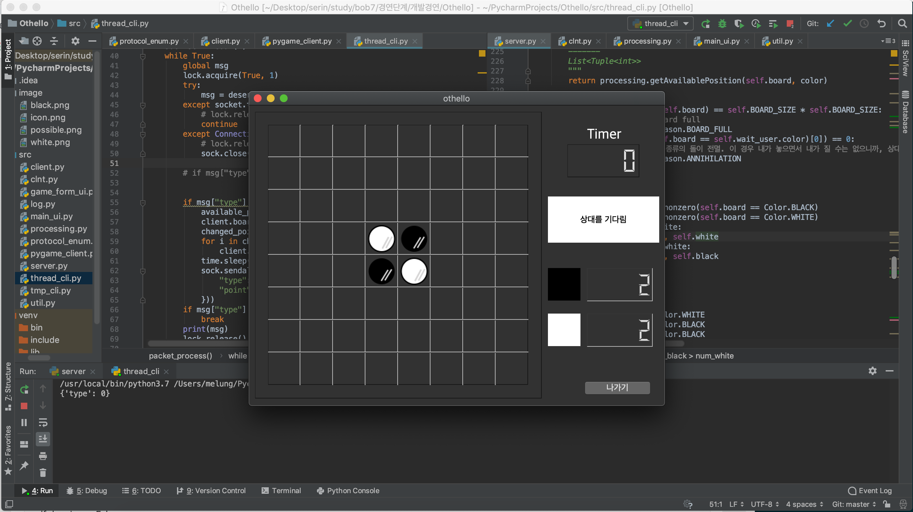Open the thread_cli run configuration dropdown

pos(660,24)
